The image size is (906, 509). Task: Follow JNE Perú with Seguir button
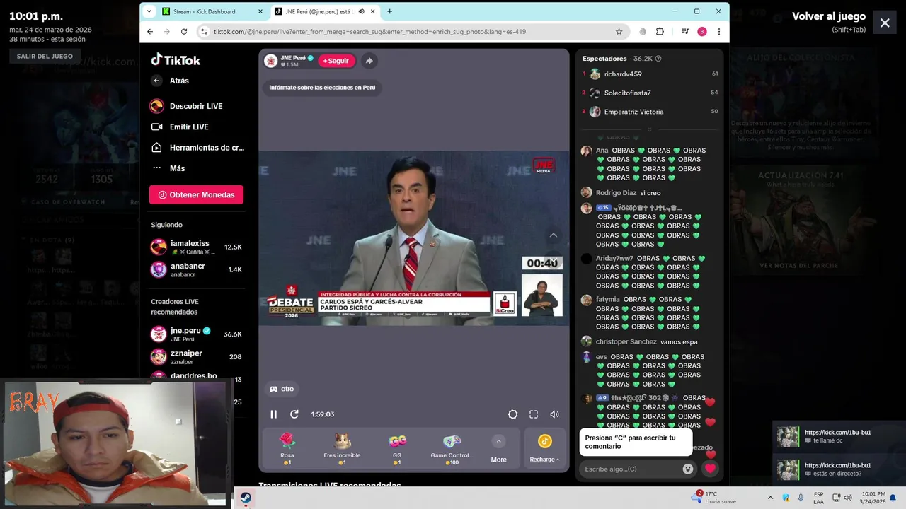click(336, 61)
